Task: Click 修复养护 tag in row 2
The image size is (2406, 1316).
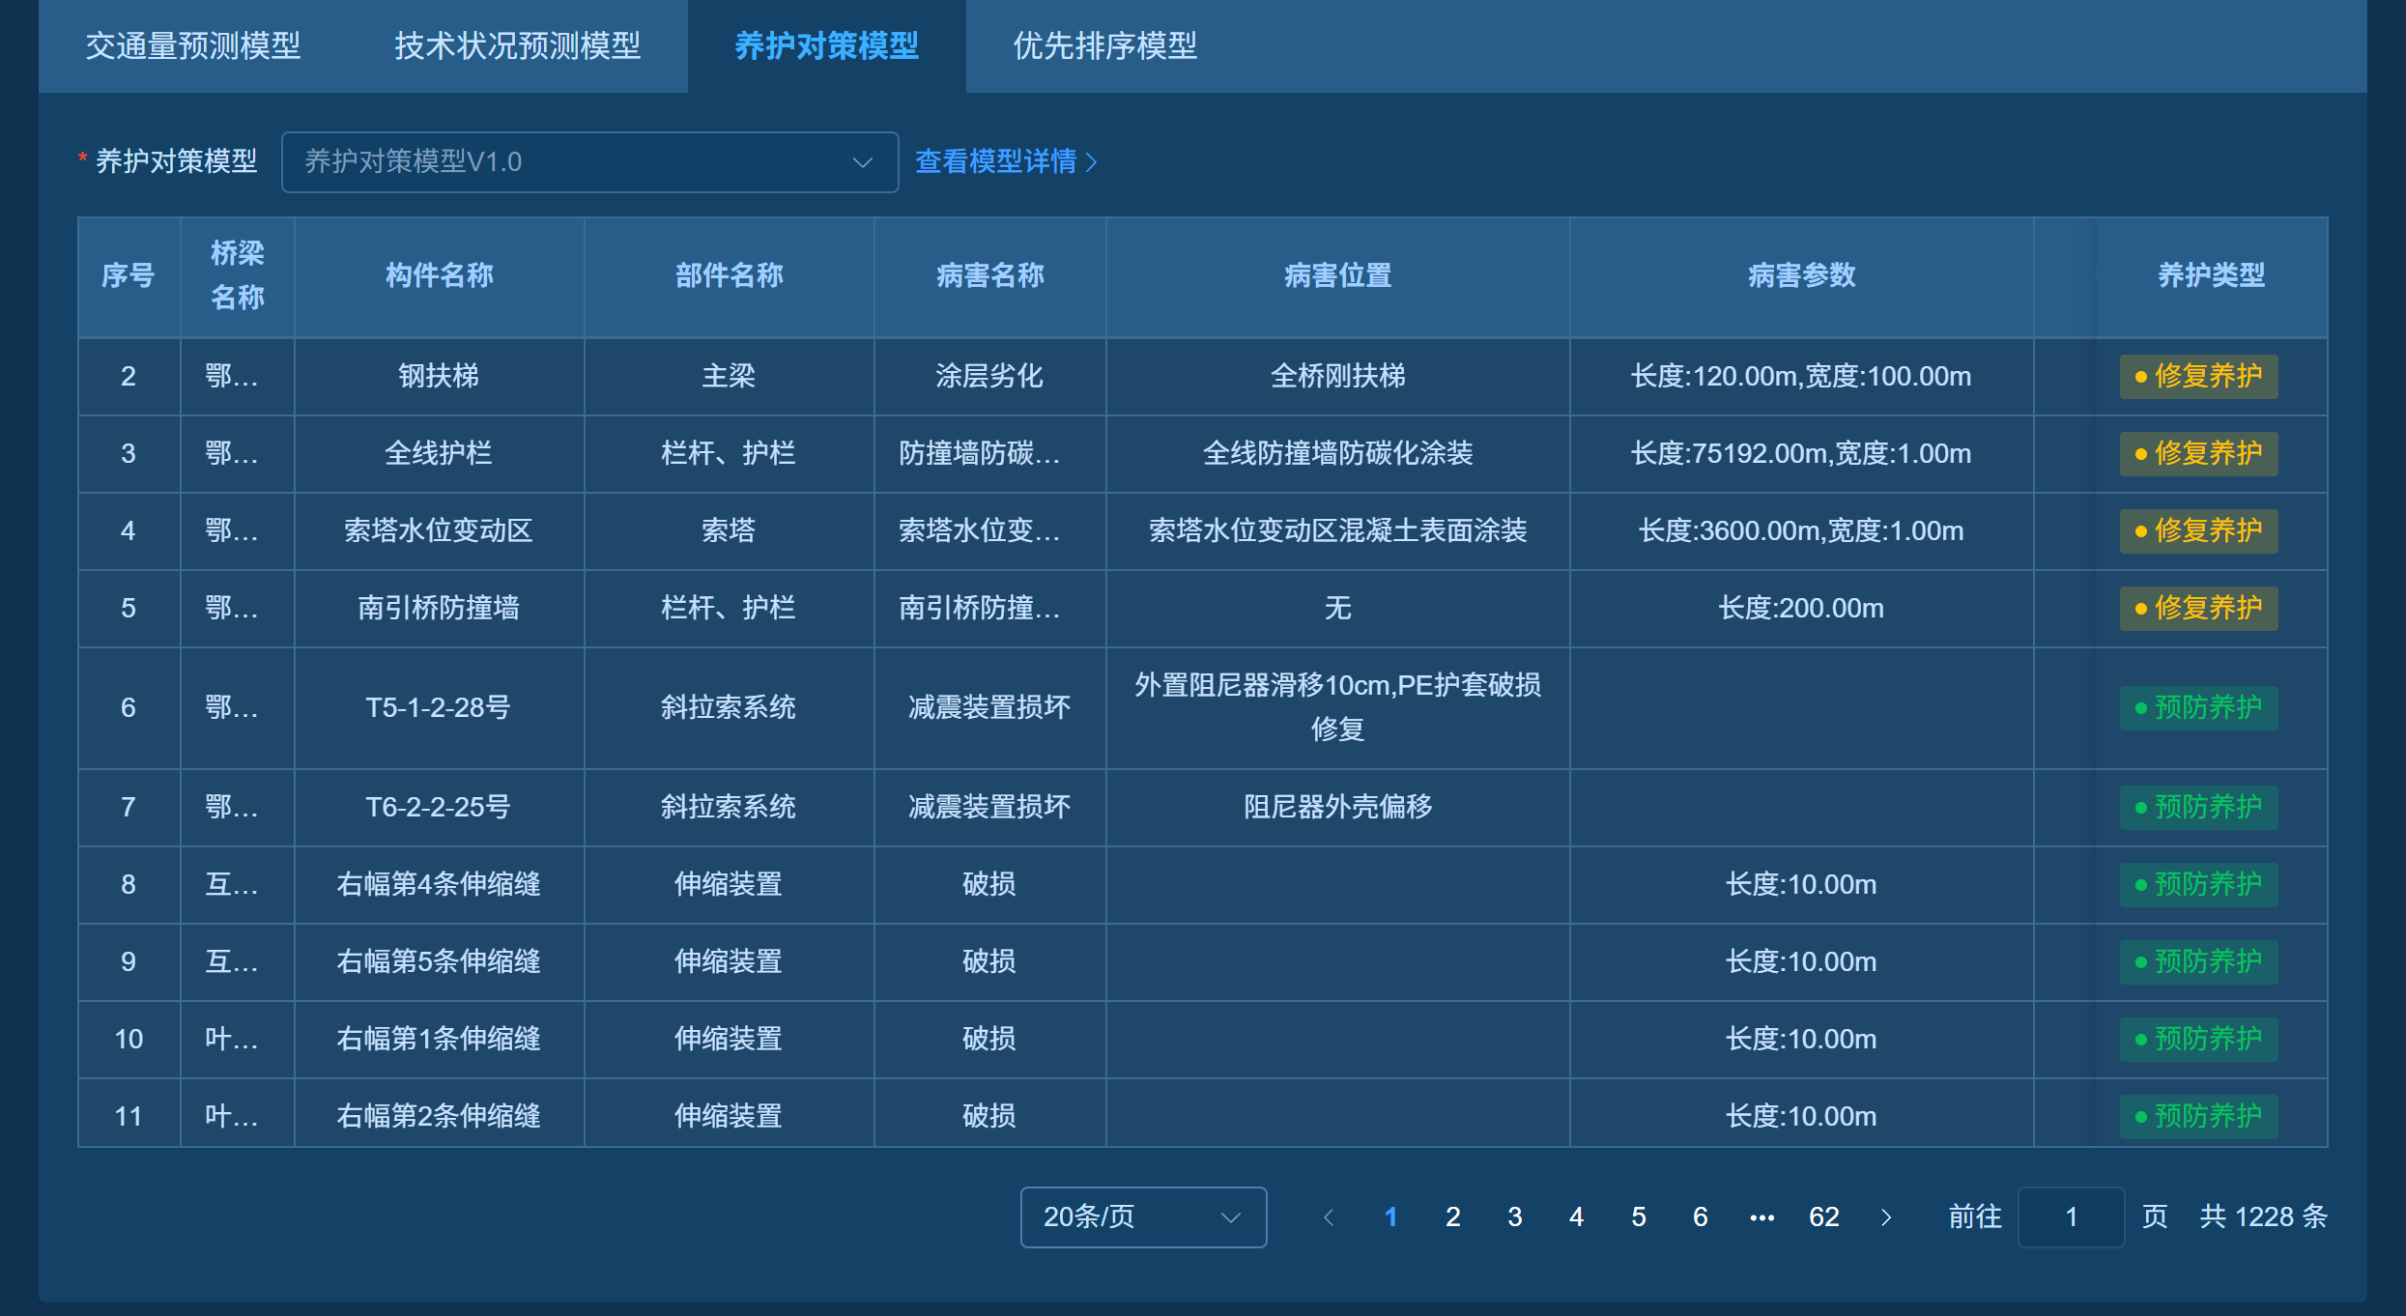Action: tap(2199, 376)
